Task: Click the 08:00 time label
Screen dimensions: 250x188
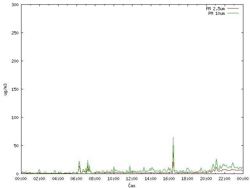Action: click(x=95, y=179)
